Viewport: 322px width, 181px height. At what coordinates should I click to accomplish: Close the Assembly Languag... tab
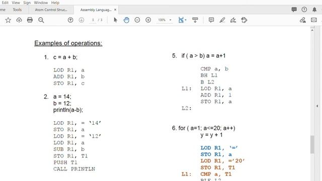[x=115, y=10]
